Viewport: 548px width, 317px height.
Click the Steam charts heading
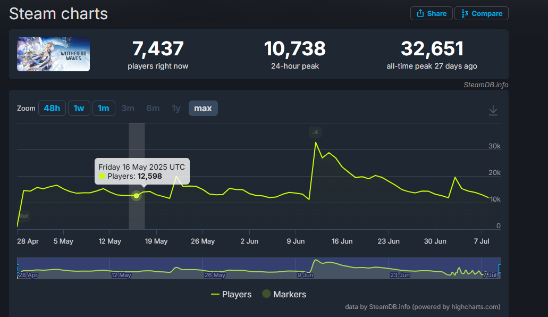(x=58, y=14)
